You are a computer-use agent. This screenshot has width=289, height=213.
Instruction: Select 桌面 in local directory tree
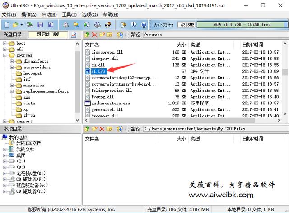pos(21,155)
